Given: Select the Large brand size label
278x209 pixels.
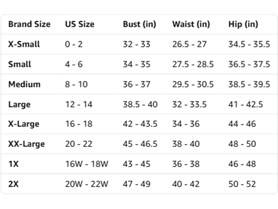Looking at the screenshot, I should point(19,104).
